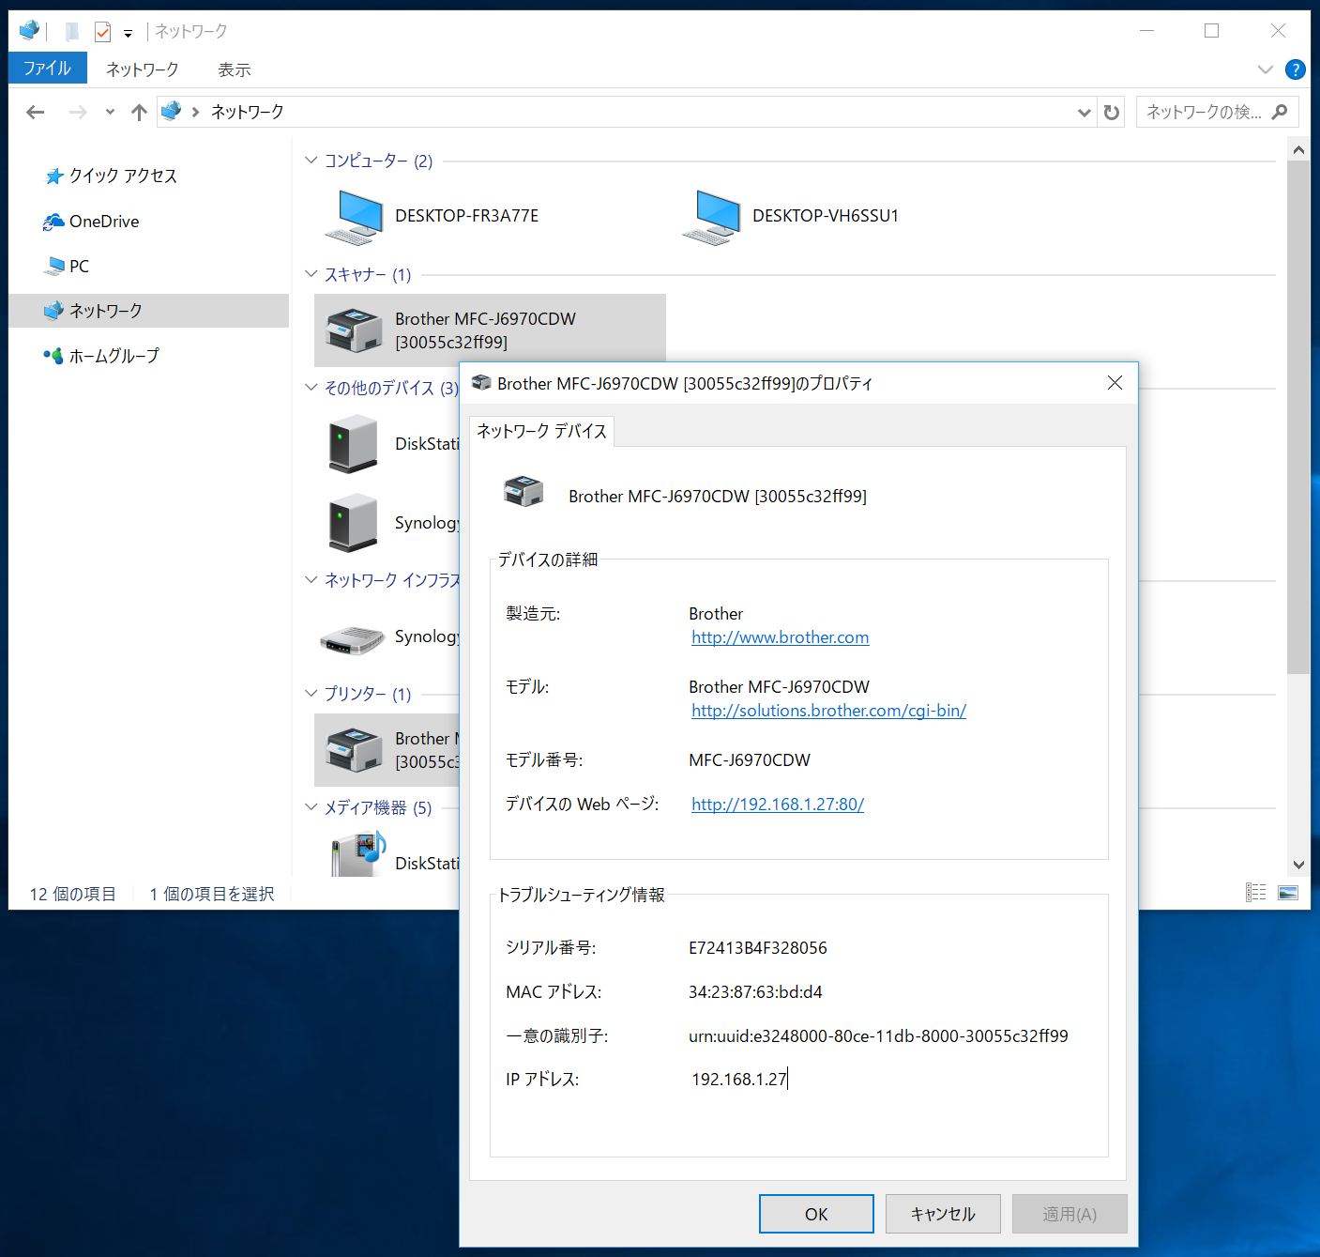The width and height of the screenshot is (1320, 1257).
Task: Switch to details view layout
Action: pos(1256,893)
